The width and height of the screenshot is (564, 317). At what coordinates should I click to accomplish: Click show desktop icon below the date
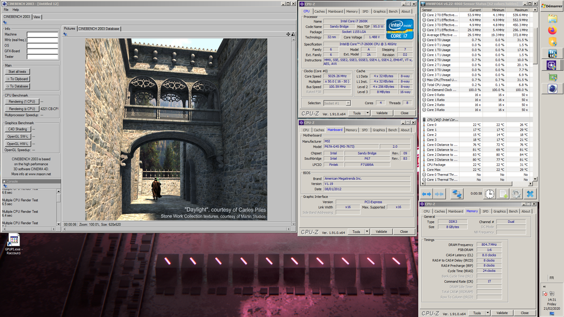coord(552,313)
